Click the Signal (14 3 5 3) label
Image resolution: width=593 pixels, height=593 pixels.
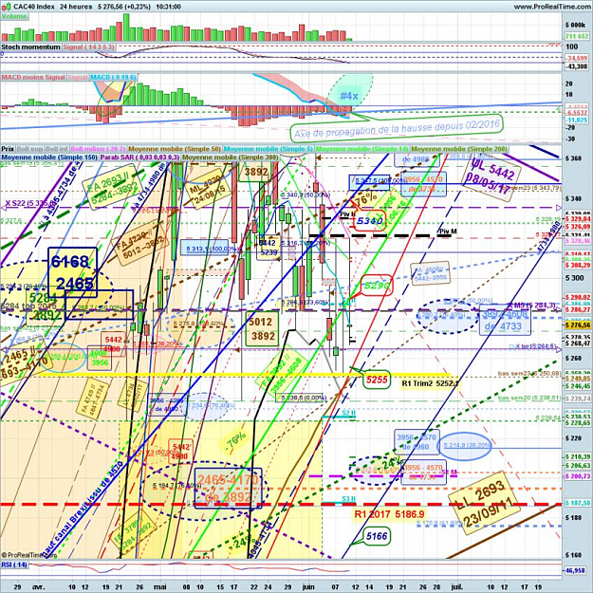pyautogui.click(x=88, y=46)
